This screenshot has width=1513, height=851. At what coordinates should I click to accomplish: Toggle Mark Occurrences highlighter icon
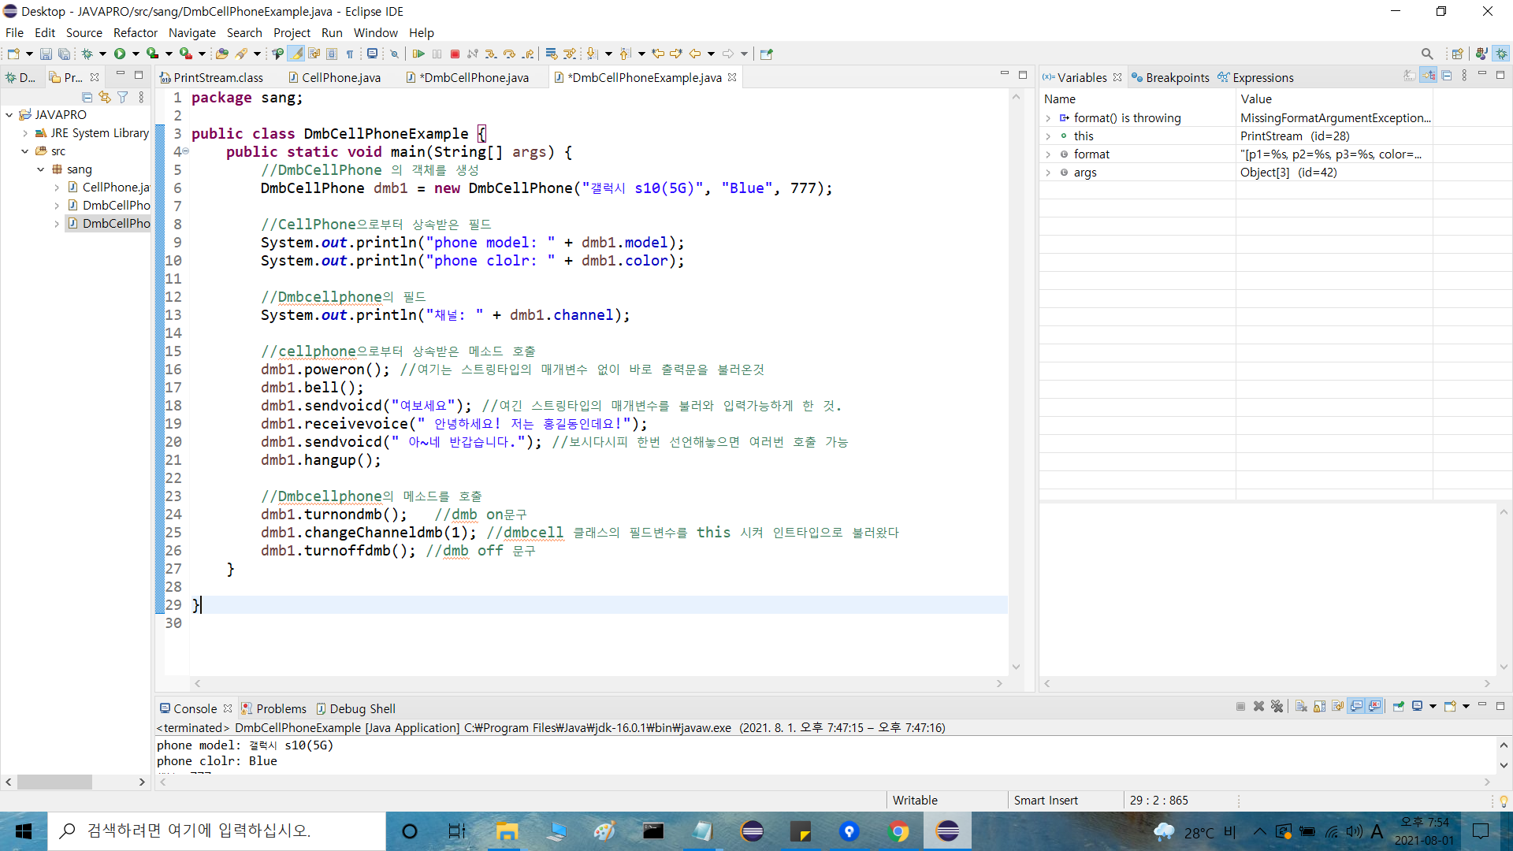(x=296, y=54)
